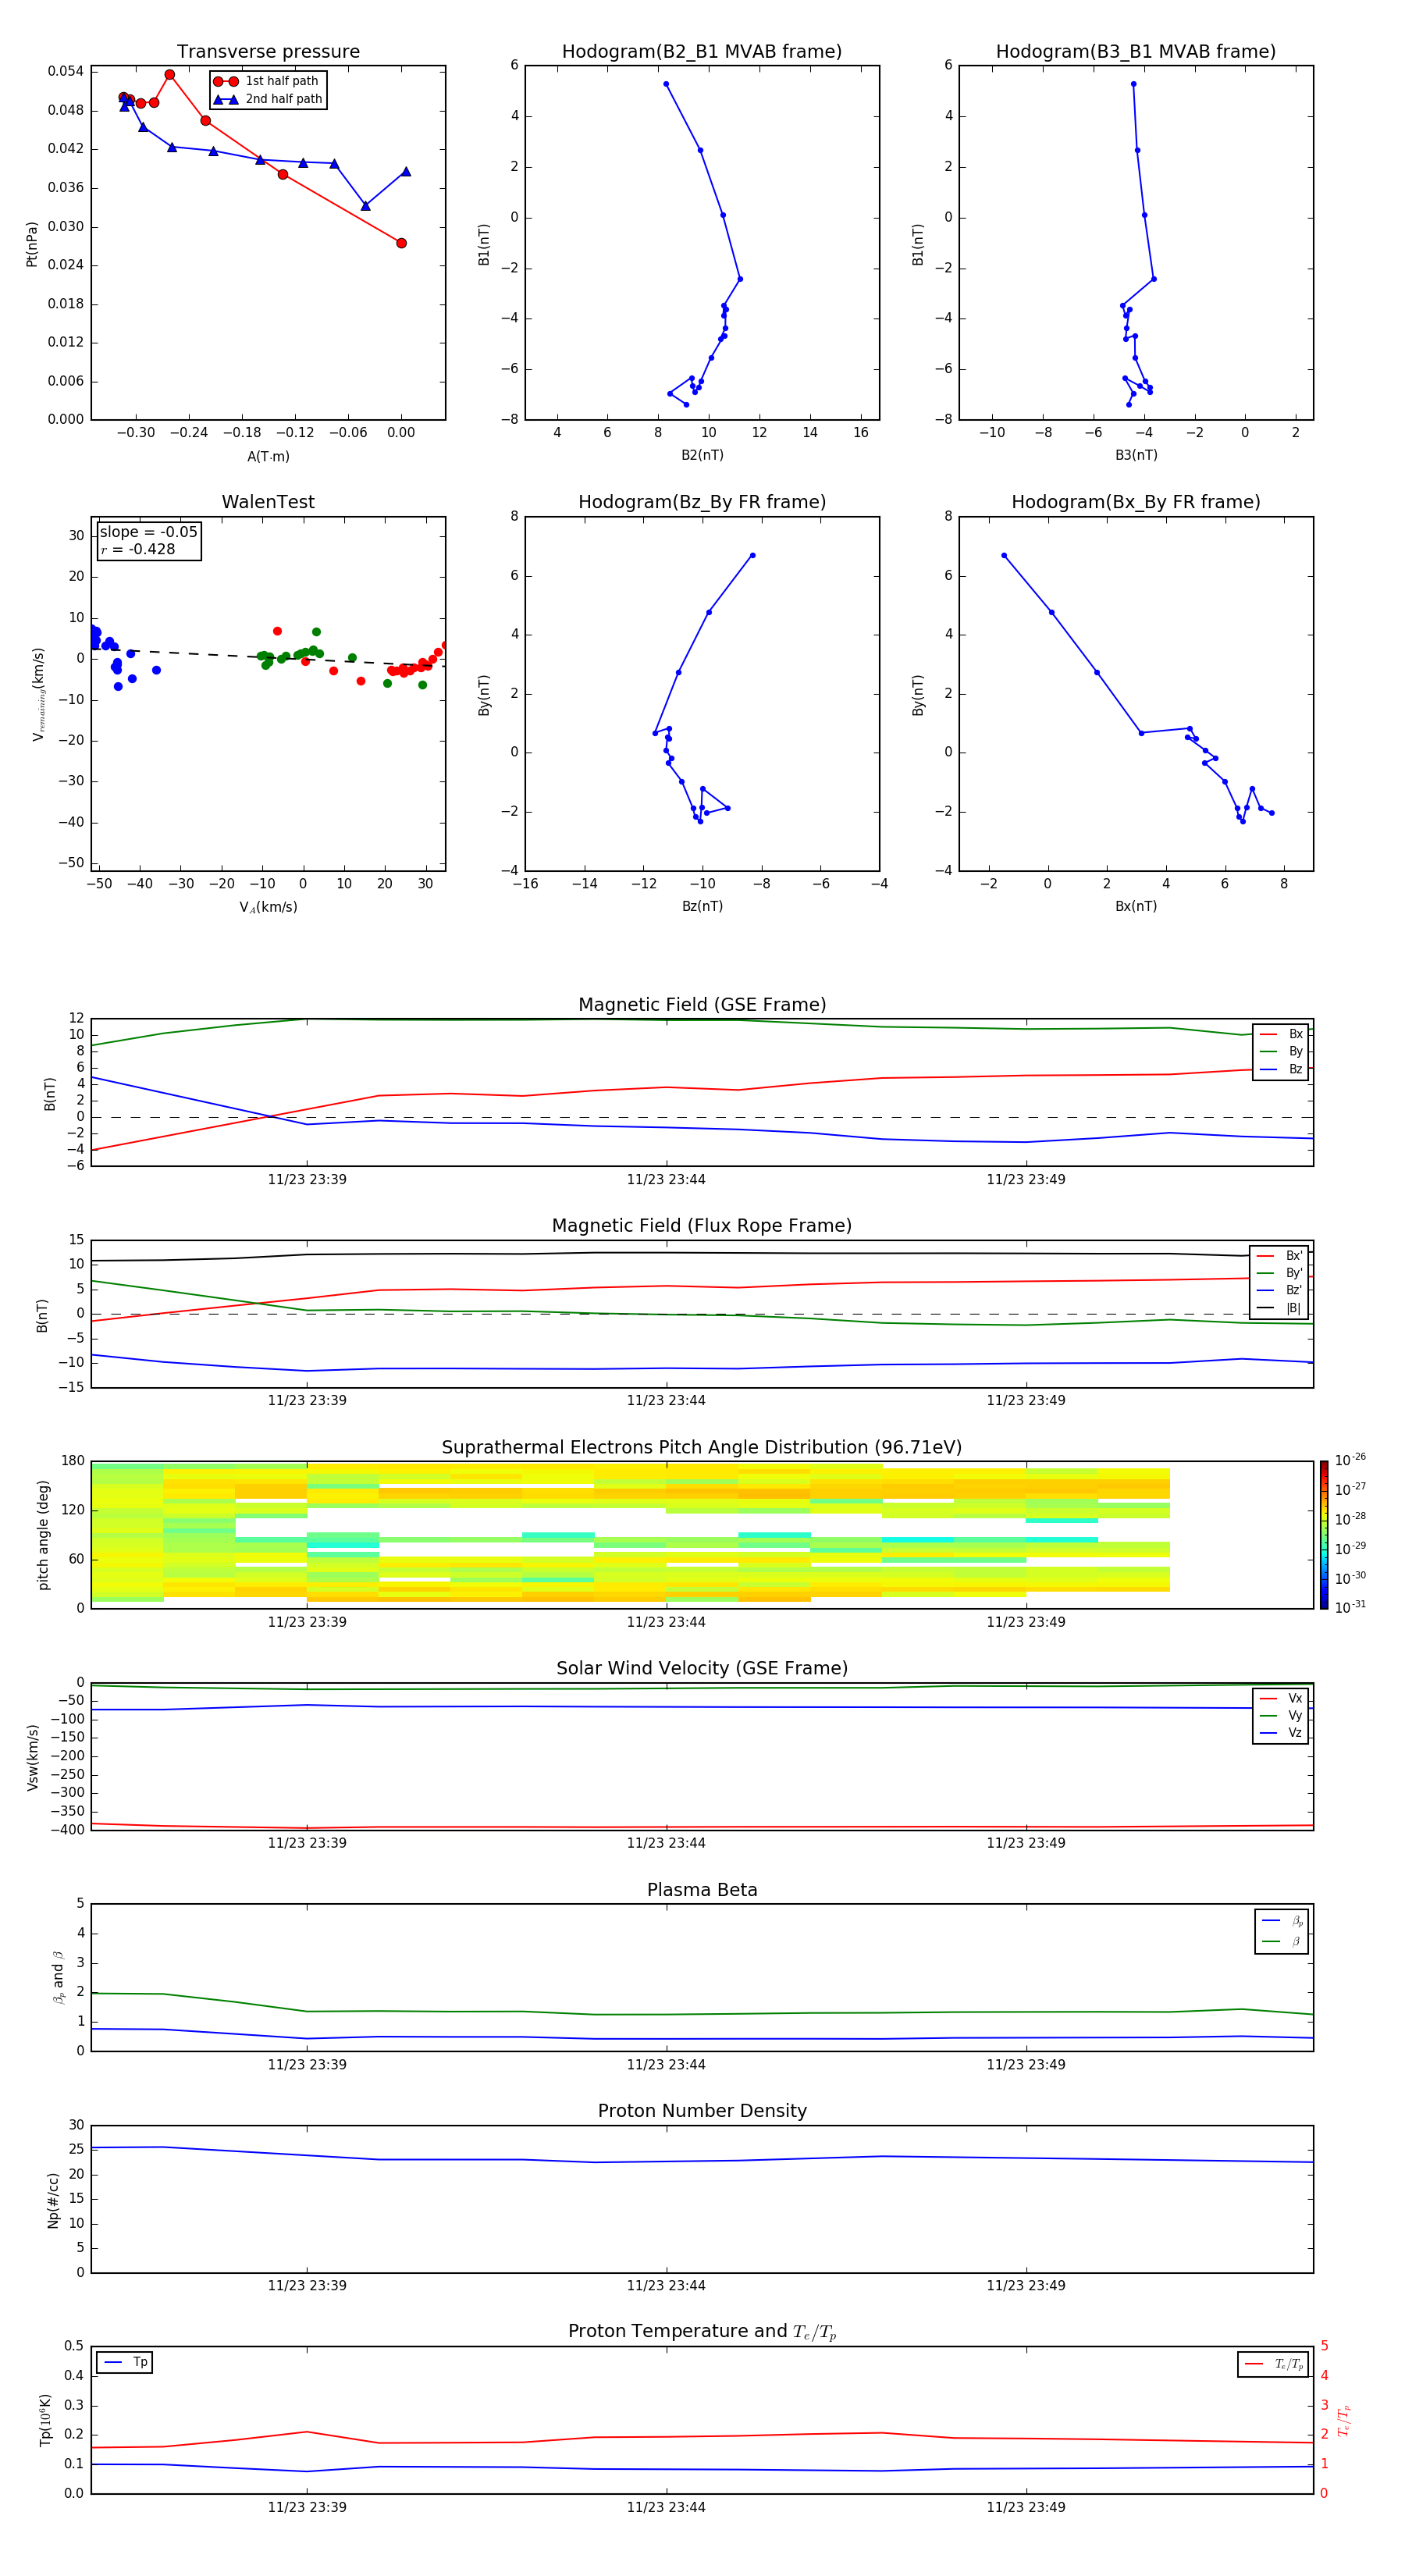The width and height of the screenshot is (1405, 2576).
Task: Click the top data point in Bz_By hodogram
Action: pos(753,555)
